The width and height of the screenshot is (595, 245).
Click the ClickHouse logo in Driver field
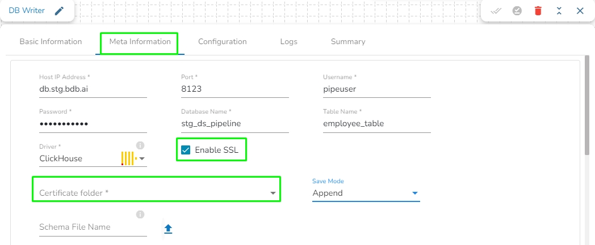coord(128,158)
